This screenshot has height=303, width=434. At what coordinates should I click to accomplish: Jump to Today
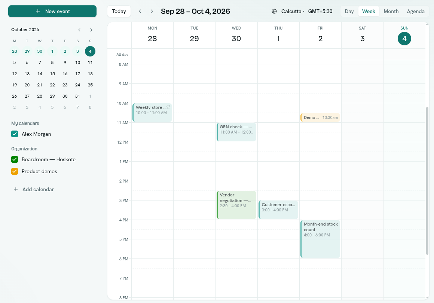(119, 11)
